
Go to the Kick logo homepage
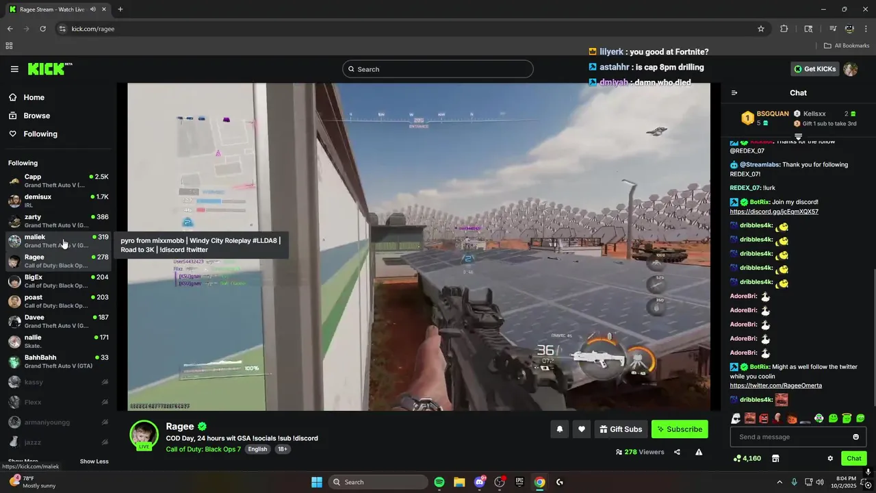click(x=50, y=68)
